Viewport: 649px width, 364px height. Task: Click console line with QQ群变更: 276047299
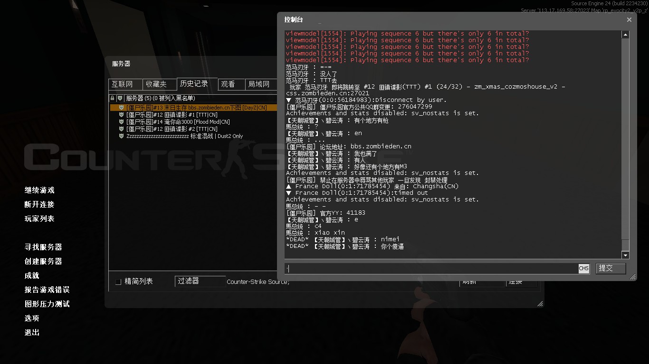359,107
